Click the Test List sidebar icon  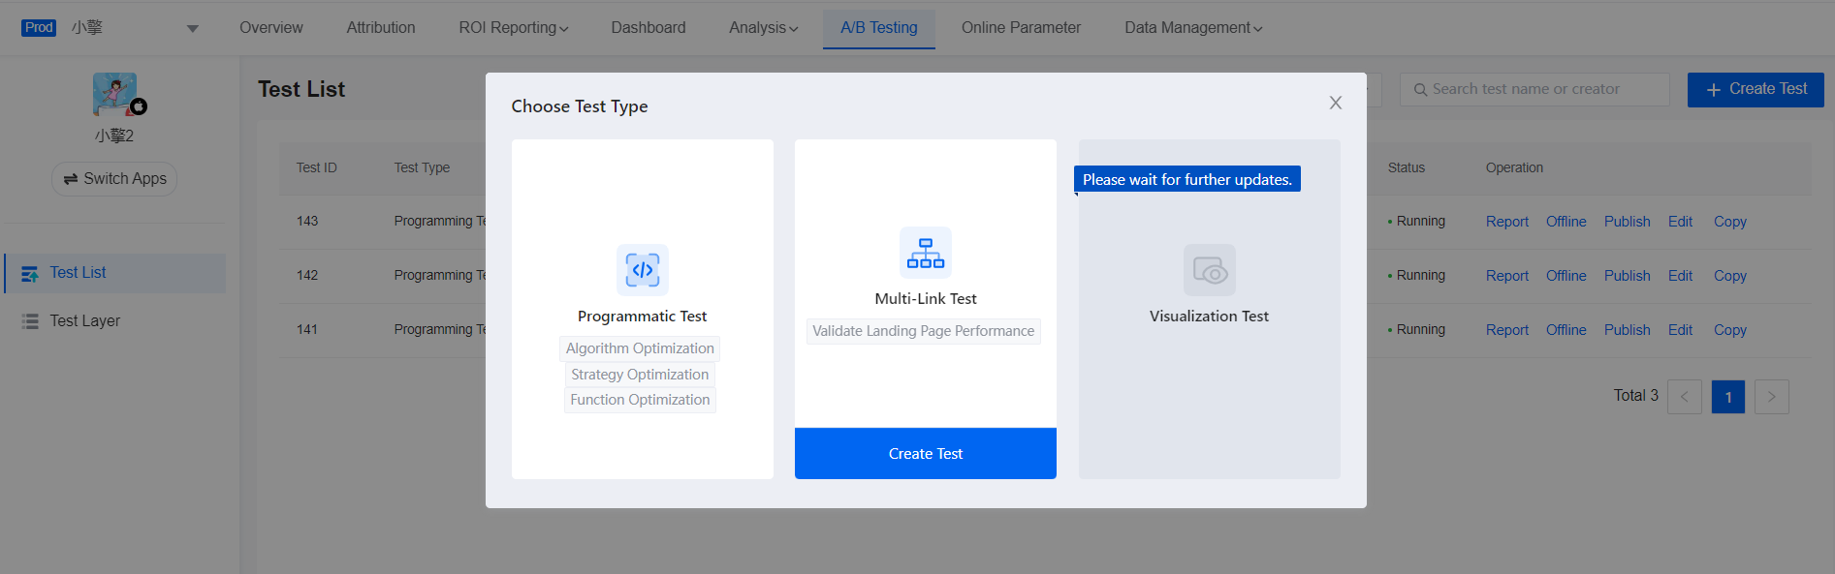coord(30,274)
